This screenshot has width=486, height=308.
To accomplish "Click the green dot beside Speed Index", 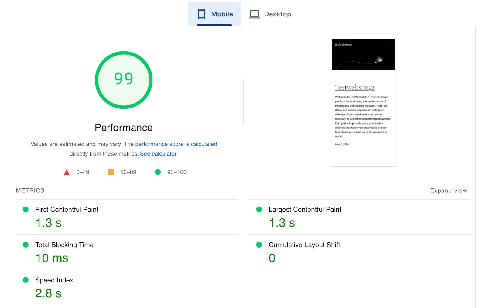I will click(26, 280).
